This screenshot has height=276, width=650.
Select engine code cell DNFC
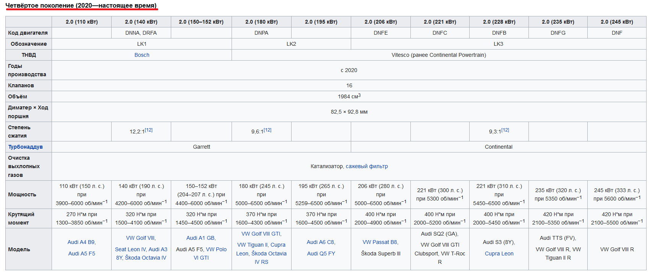coord(440,33)
